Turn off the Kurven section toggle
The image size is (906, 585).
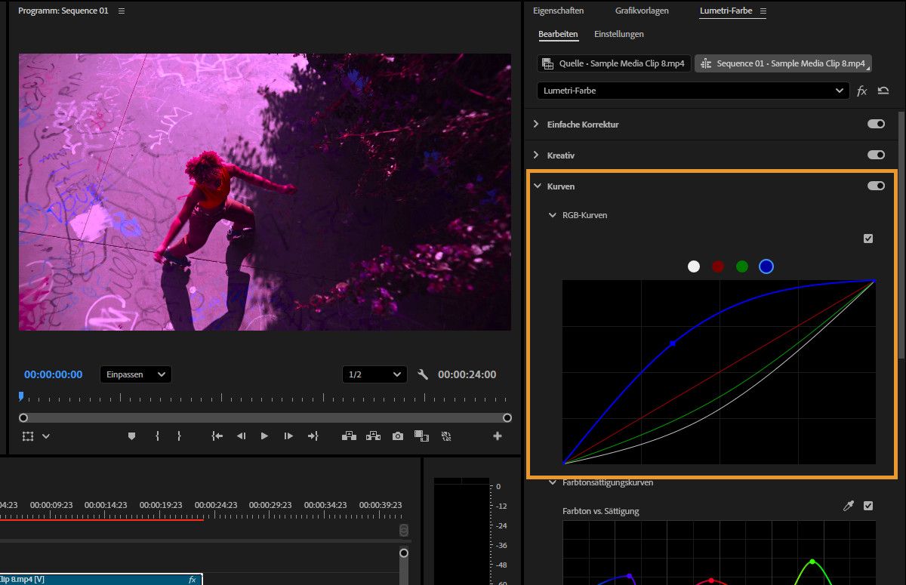876,186
